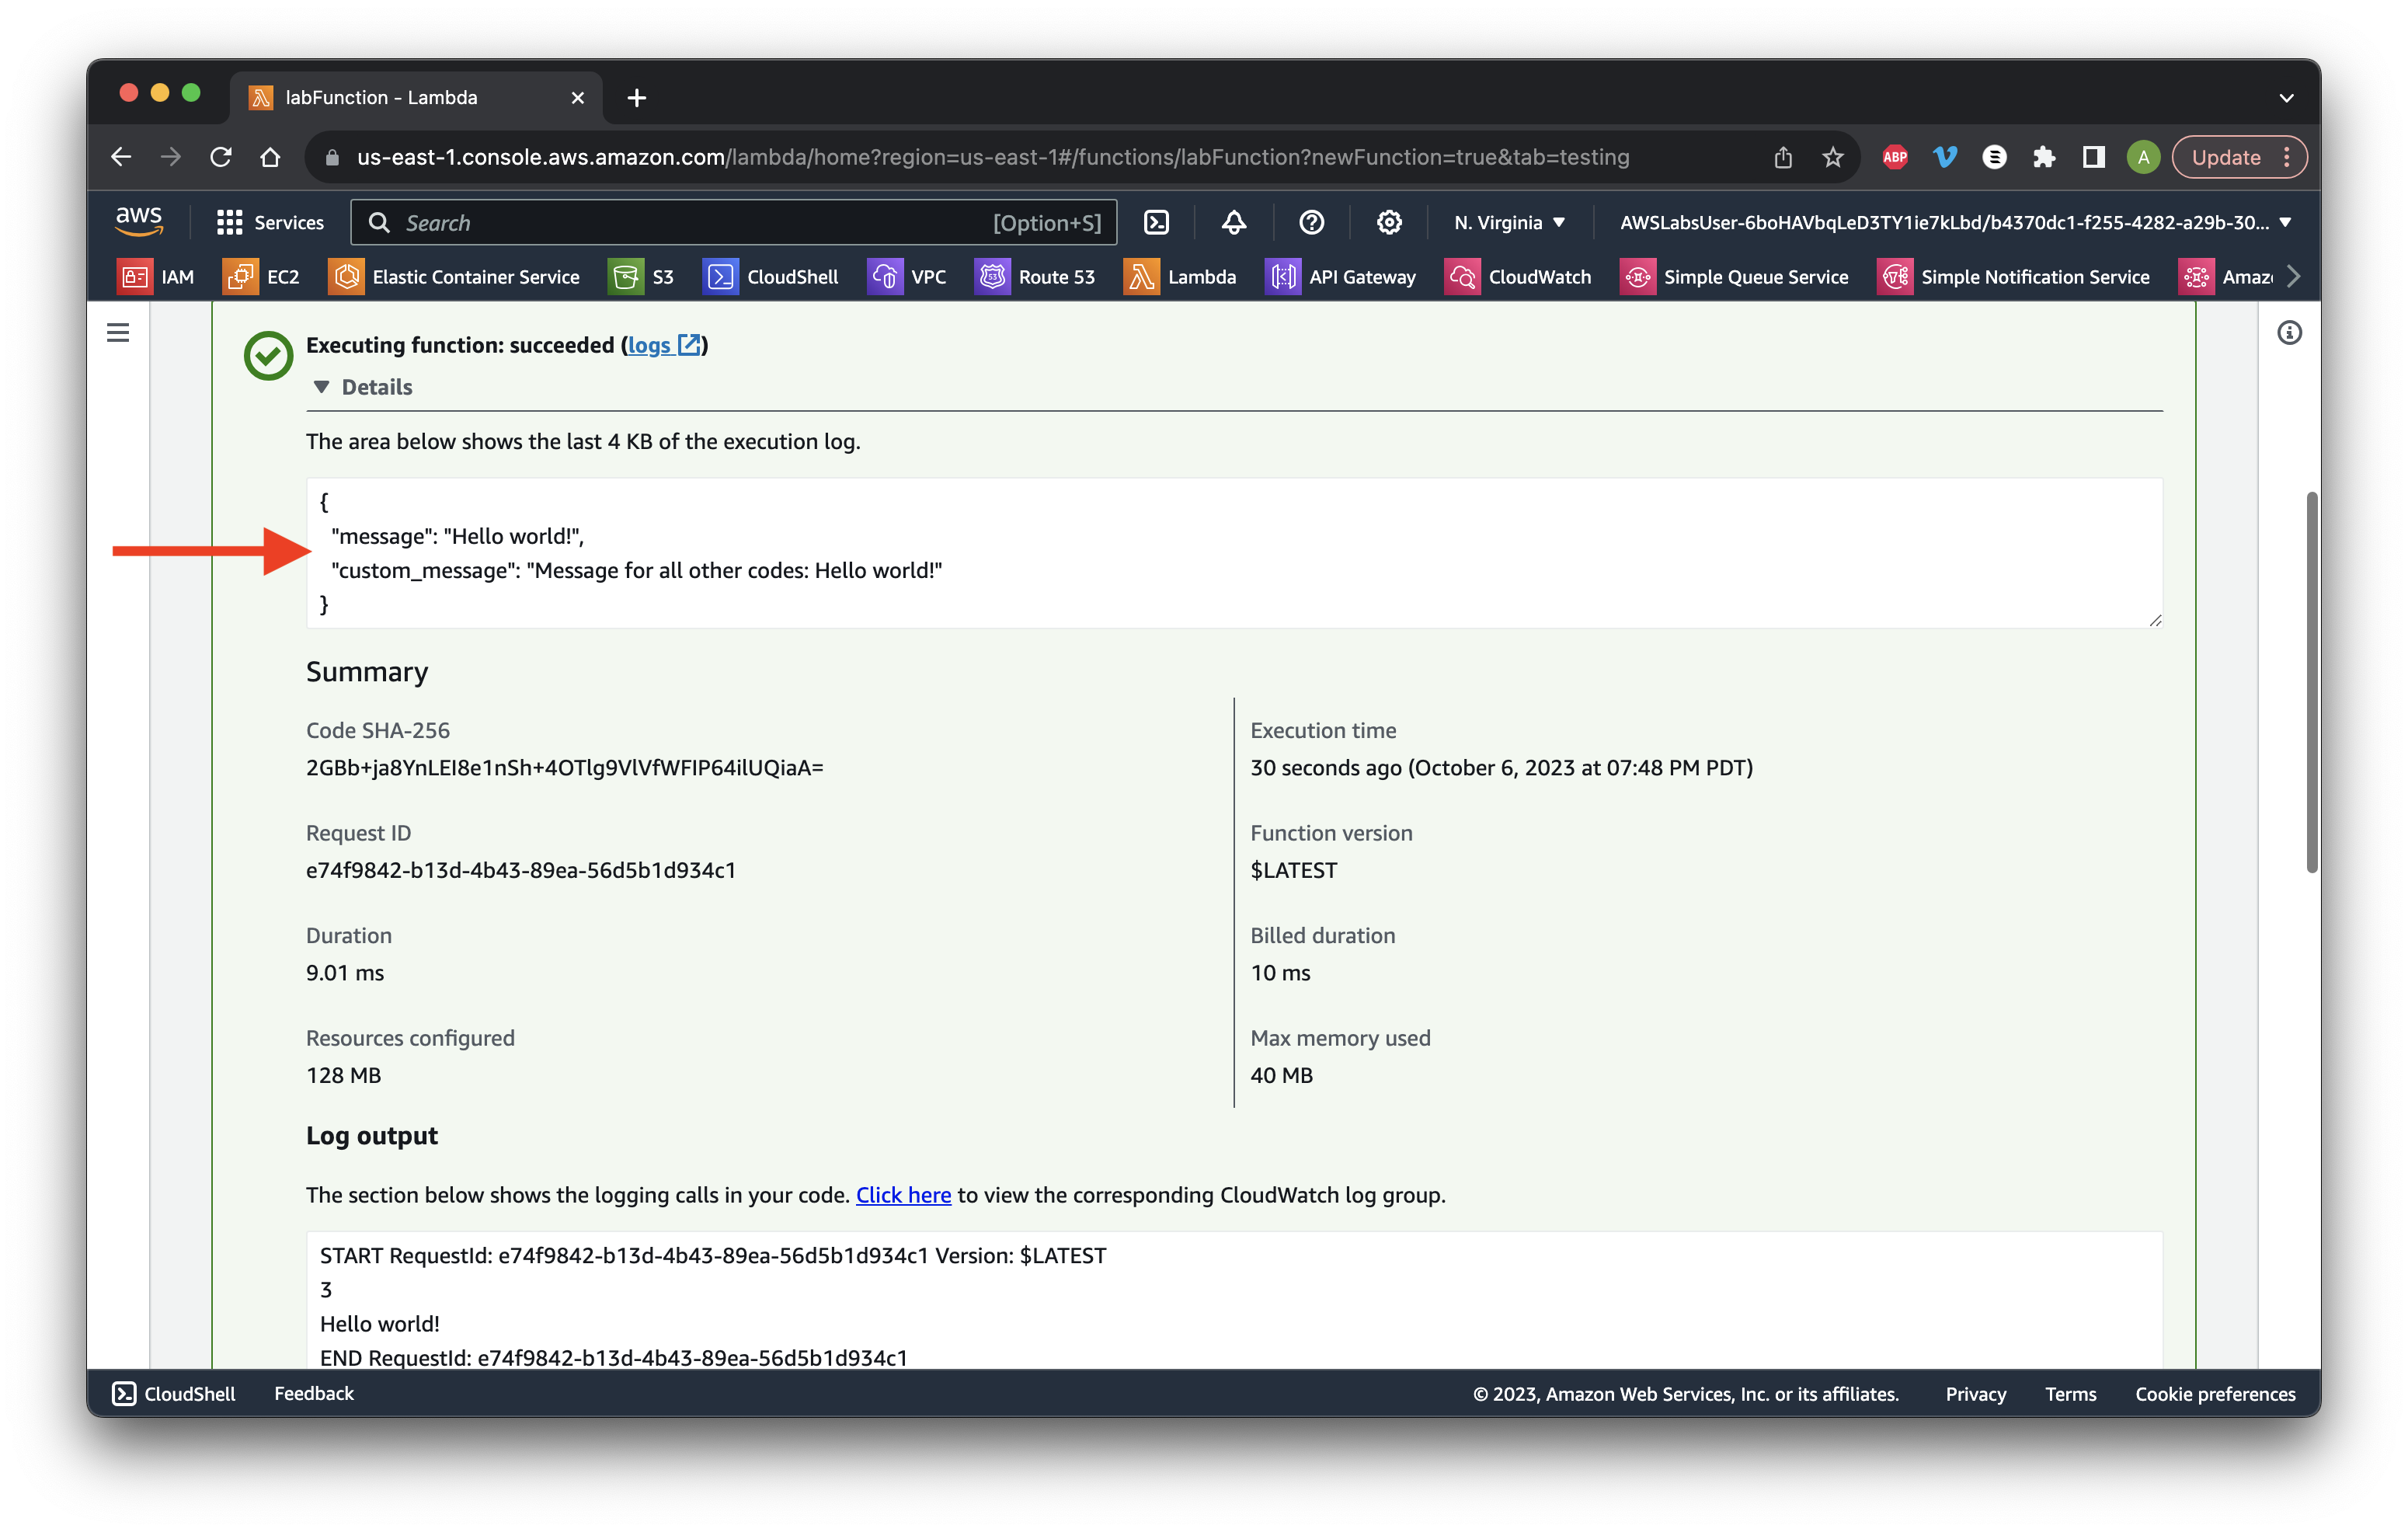Click the 40 MB max memory value
Viewport: 2408px width, 1532px height.
tap(1281, 1075)
